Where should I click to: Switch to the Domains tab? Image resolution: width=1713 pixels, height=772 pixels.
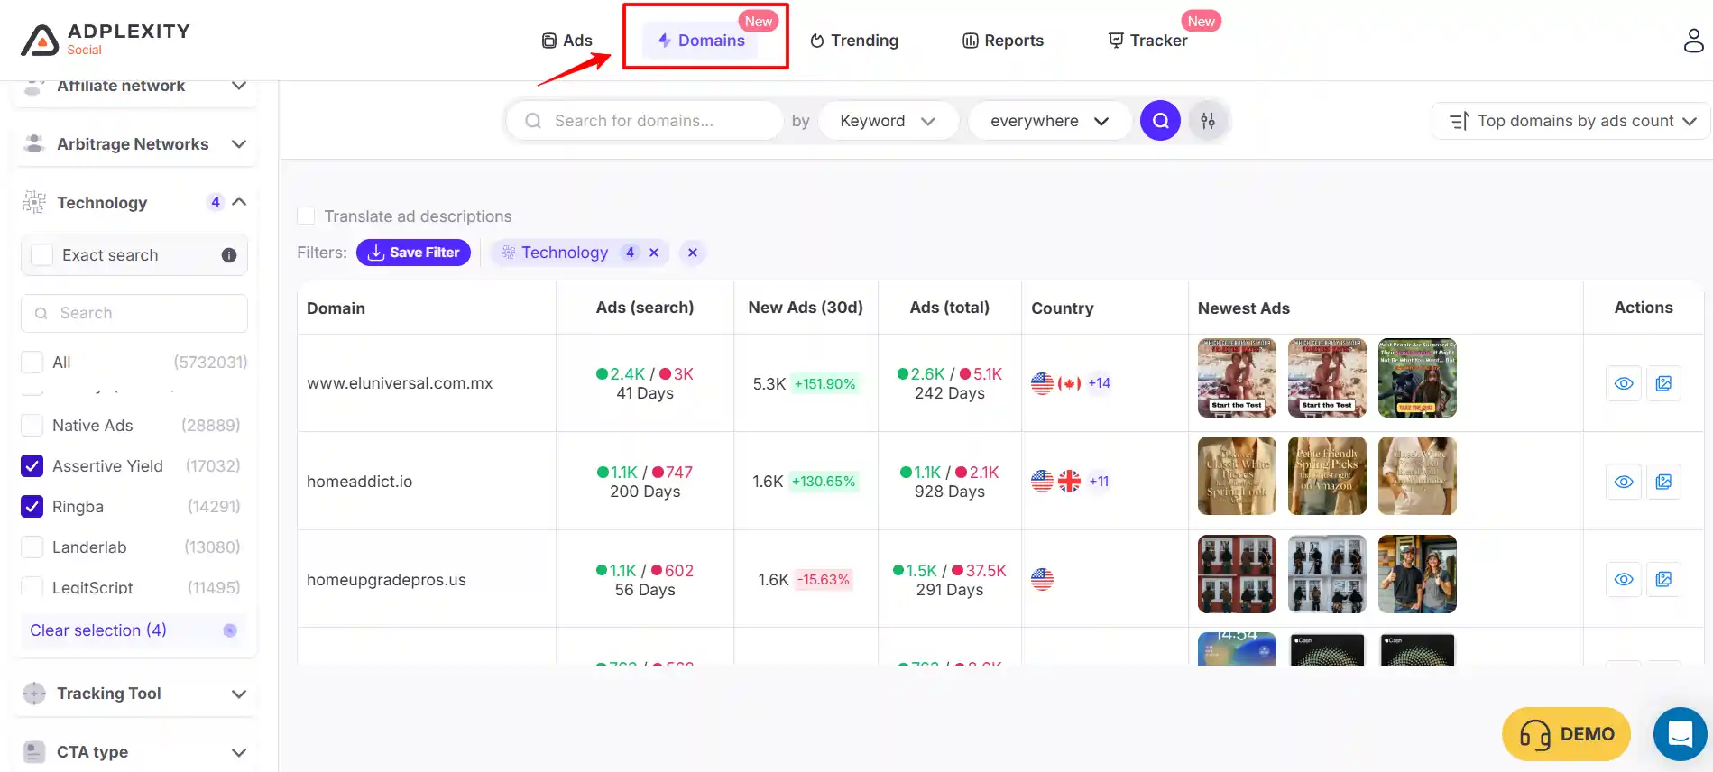point(701,41)
